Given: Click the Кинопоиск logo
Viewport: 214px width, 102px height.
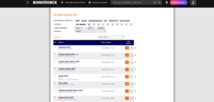Looking at the screenshot, I should coord(45,2).
